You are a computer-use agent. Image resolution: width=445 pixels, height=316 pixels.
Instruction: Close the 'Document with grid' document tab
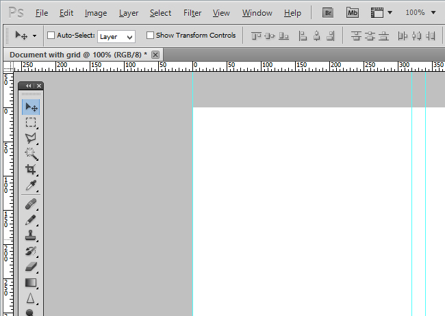tap(155, 55)
